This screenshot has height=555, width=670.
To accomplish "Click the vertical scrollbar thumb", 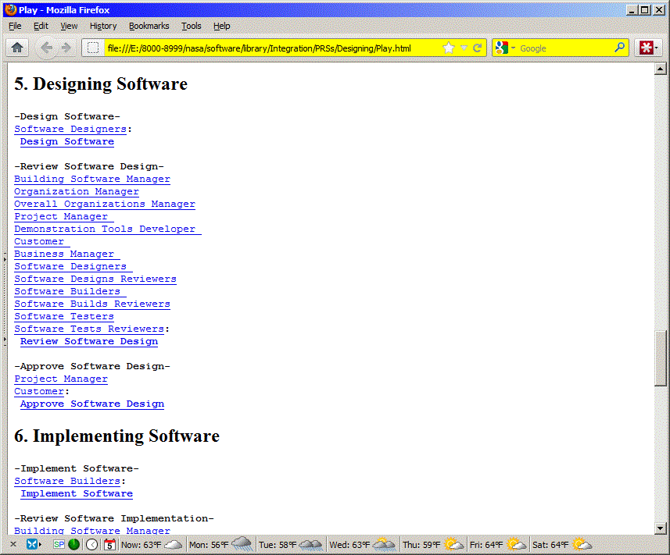I will click(x=660, y=358).
